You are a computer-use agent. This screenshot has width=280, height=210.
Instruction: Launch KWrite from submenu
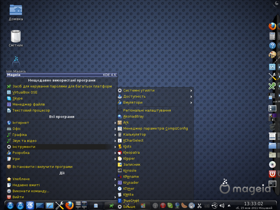coord(155,195)
